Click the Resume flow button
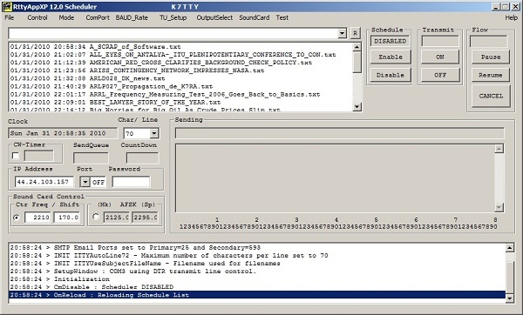The height and width of the screenshot is (315, 523). pos(491,75)
